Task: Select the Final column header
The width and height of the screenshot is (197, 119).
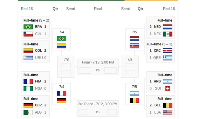Action: click(x=98, y=9)
